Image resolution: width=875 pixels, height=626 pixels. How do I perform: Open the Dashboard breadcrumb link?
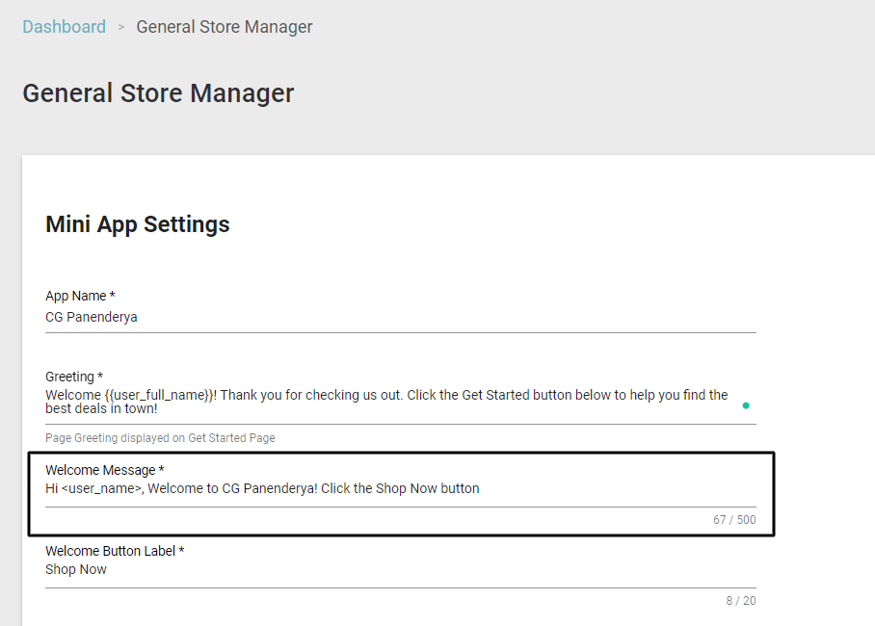[65, 27]
